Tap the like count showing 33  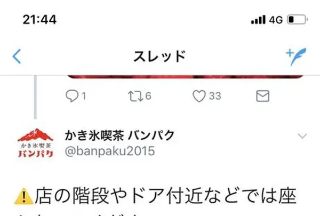pos(215,96)
